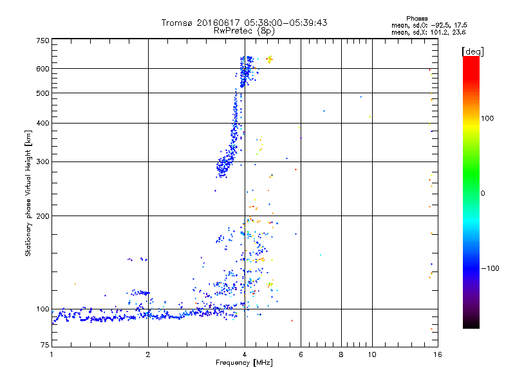Click the y-axis tick label '600'

[x=42, y=69]
